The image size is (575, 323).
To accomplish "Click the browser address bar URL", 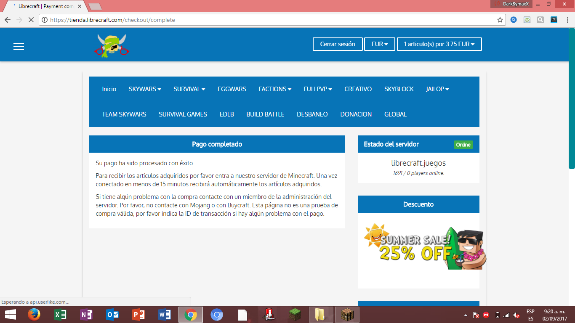I will 269,20.
